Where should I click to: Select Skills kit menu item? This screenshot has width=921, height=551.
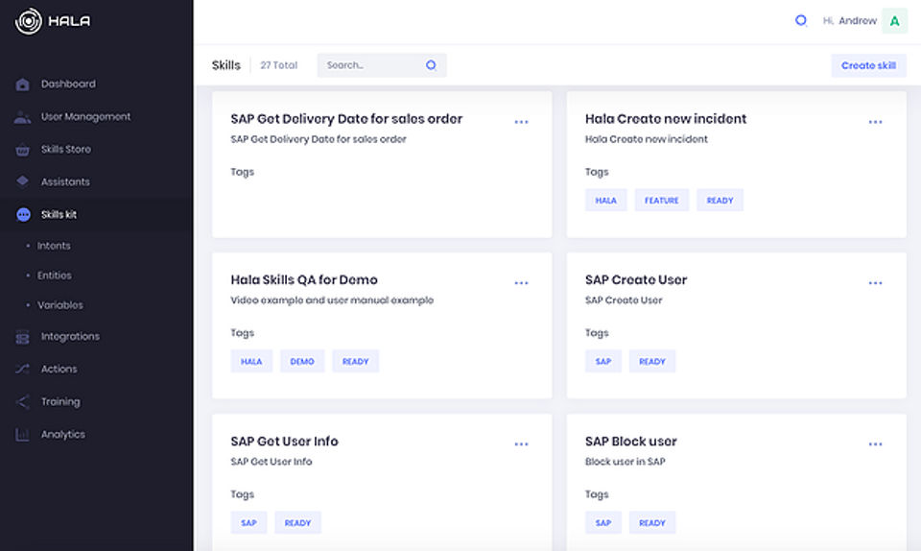[x=59, y=214]
